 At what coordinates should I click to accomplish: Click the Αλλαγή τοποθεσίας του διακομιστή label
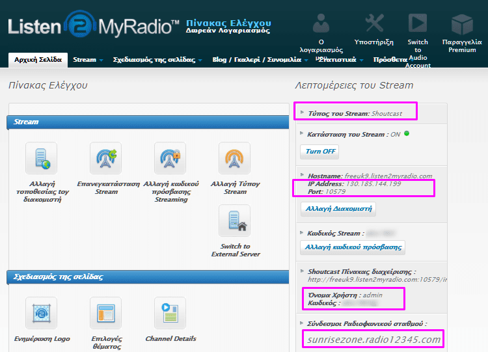(x=42, y=192)
